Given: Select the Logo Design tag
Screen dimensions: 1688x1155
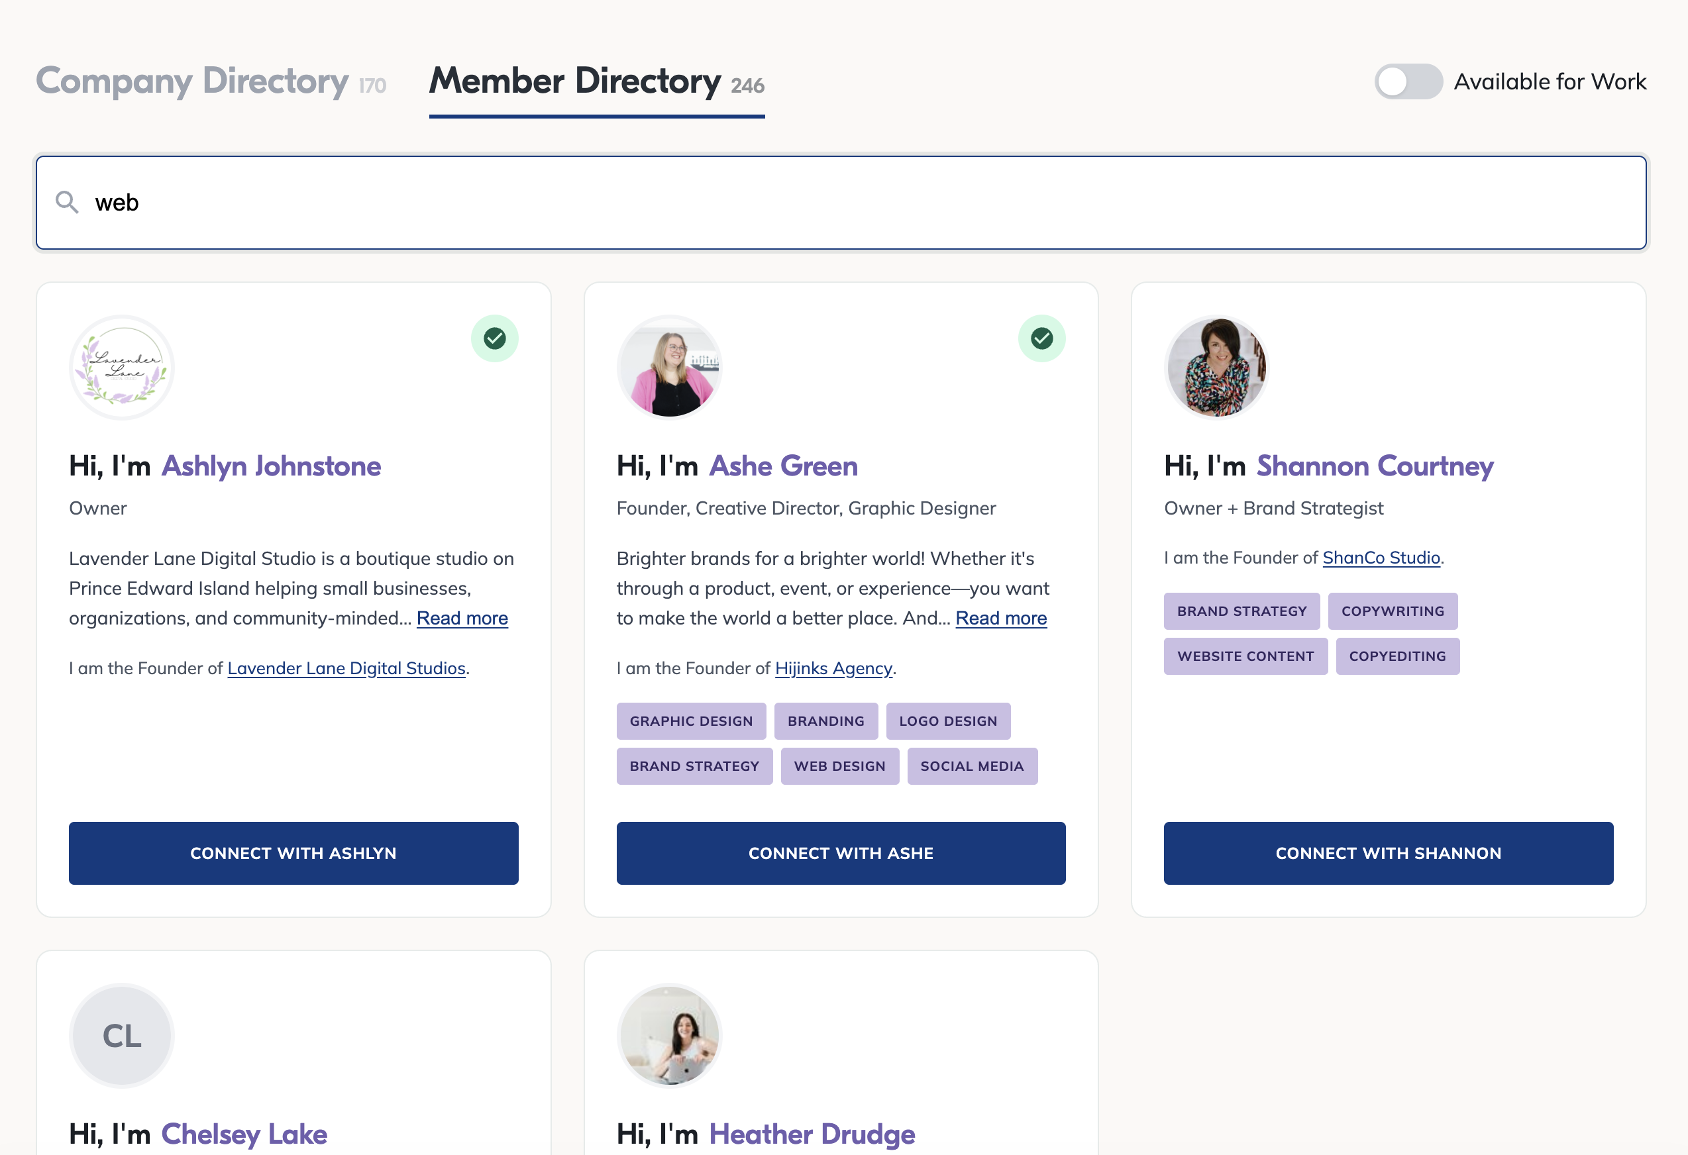Looking at the screenshot, I should [x=948, y=721].
